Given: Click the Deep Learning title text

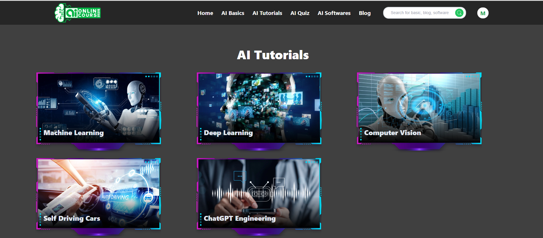Looking at the screenshot, I should 228,133.
